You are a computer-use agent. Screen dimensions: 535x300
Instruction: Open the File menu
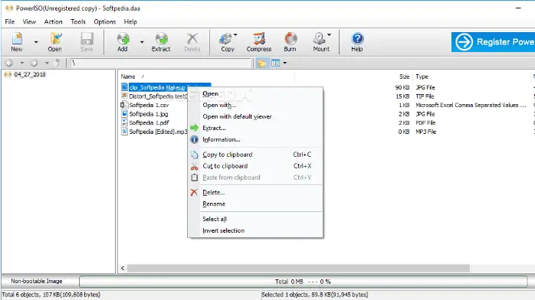9,21
